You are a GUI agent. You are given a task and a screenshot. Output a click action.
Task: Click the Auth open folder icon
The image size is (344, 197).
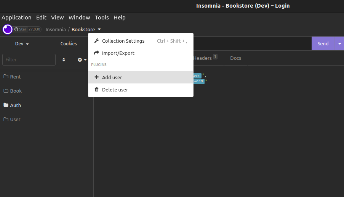6,105
